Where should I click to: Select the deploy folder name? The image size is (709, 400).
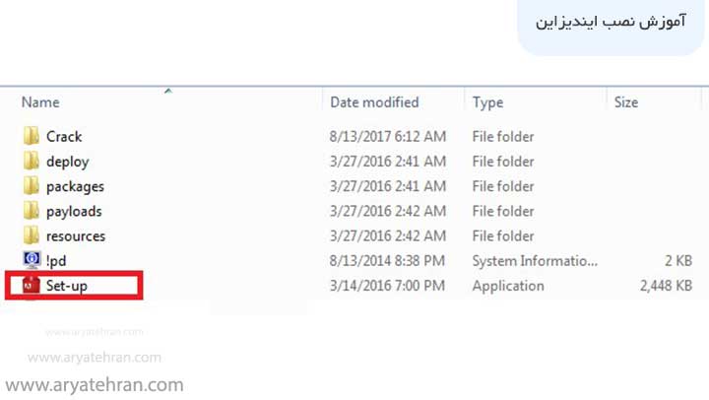[67, 162]
